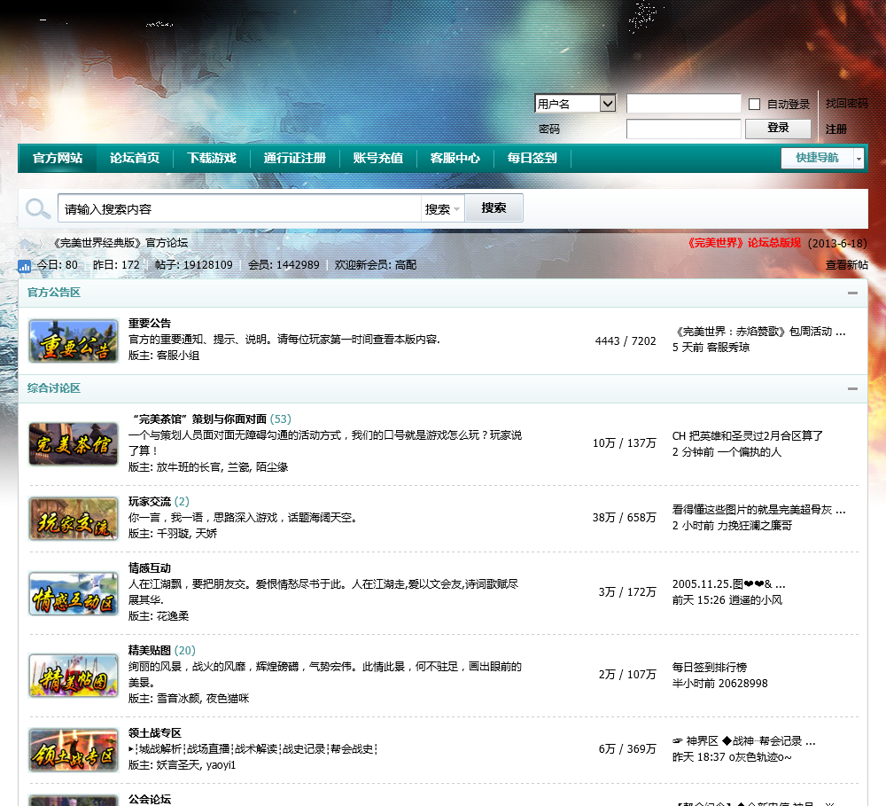Open moderator 兰瓷 profile
Viewport: 886px width, 806px height.
pyautogui.click(x=237, y=467)
